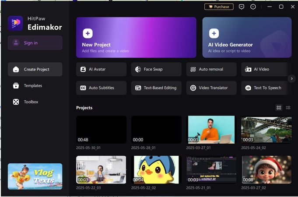Expand more AI tools with right chevron
298x197 pixels.
(291, 78)
